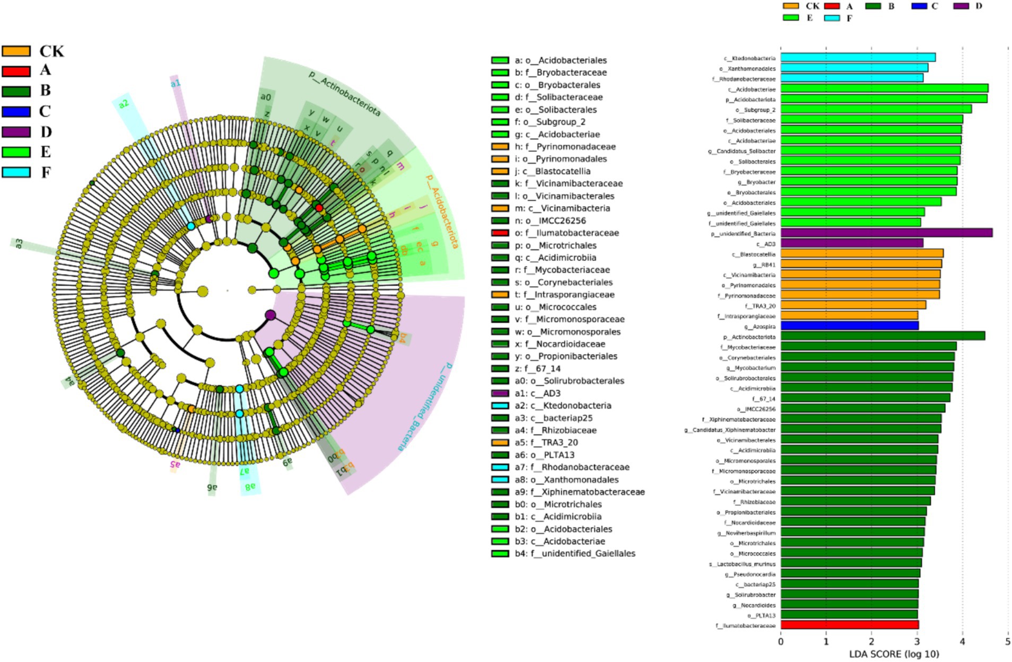Click the purple p__unidentified_Bacteria bar in the chart
The width and height of the screenshot is (1012, 662).
(x=886, y=233)
